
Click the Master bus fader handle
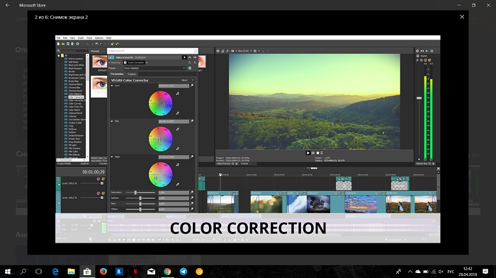point(419,98)
